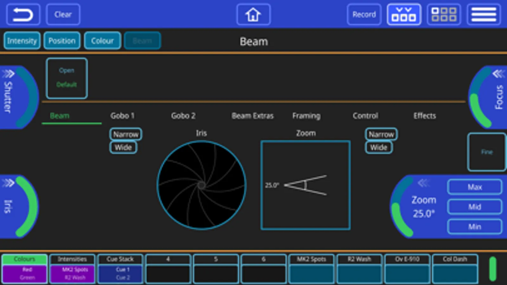
Task: Click the back arrow icon
Action: 23,15
